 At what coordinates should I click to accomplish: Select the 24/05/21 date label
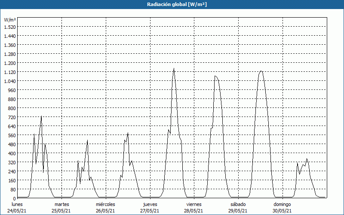tap(17, 211)
